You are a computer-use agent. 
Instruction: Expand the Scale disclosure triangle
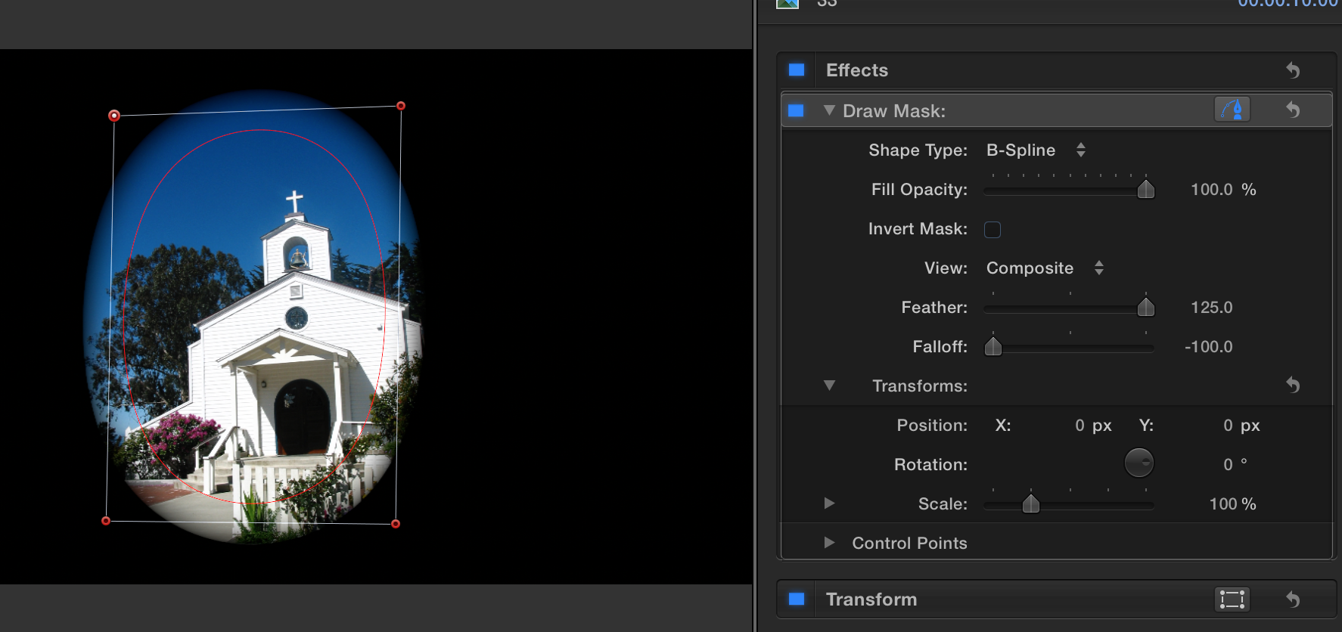tap(829, 503)
